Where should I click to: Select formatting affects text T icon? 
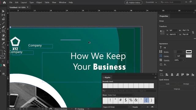[3, 61]
